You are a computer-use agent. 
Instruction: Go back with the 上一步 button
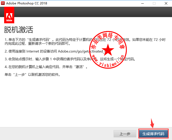click(125, 134)
